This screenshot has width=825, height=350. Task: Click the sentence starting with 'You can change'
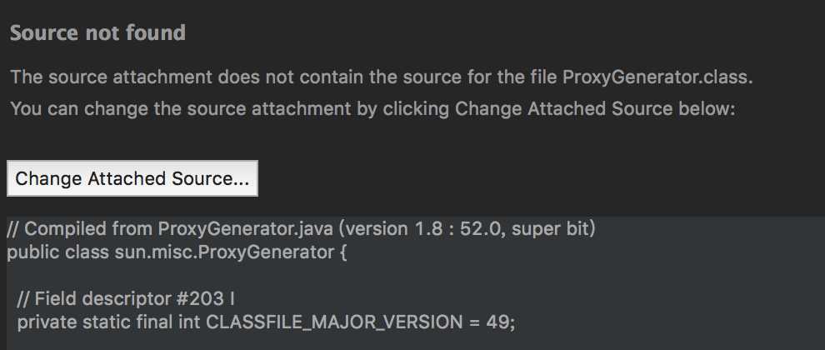coord(372,109)
